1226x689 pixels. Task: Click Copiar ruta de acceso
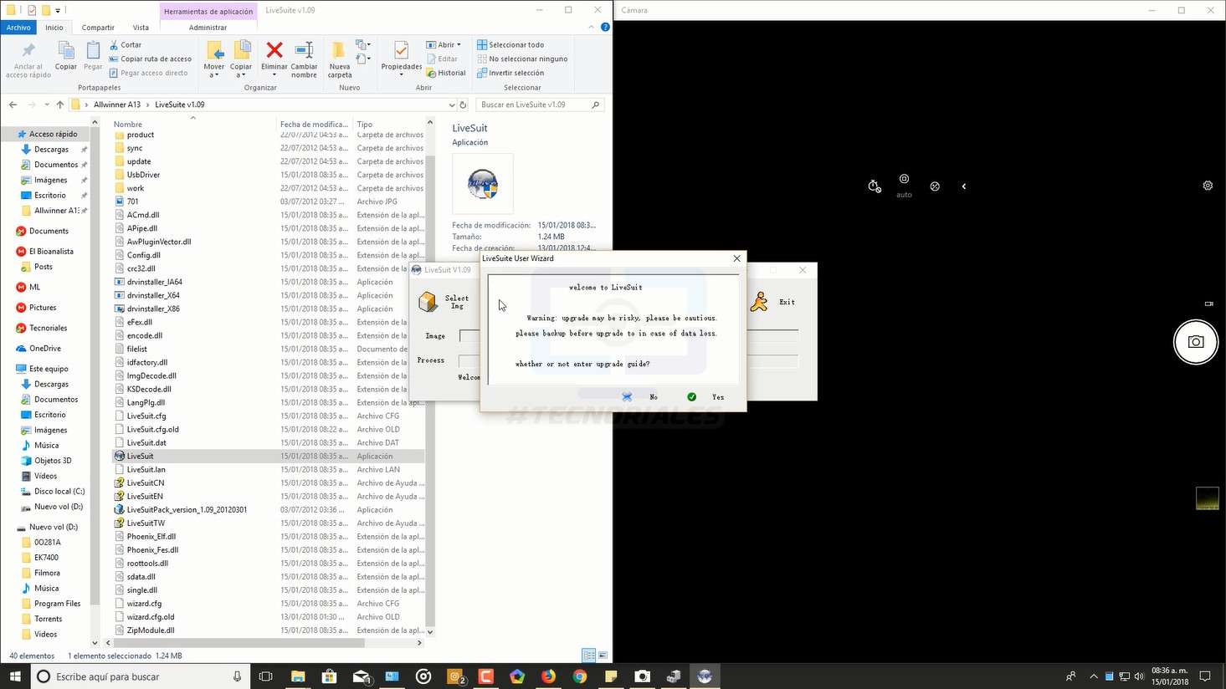pyautogui.click(x=151, y=59)
